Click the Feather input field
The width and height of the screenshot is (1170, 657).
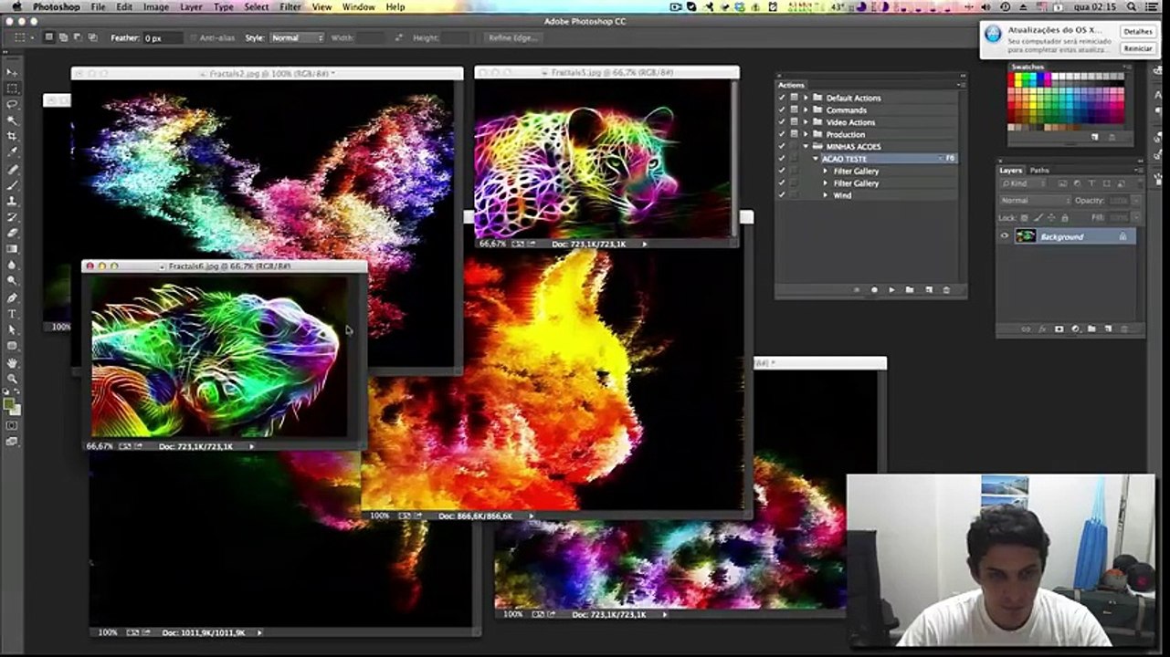(x=163, y=37)
